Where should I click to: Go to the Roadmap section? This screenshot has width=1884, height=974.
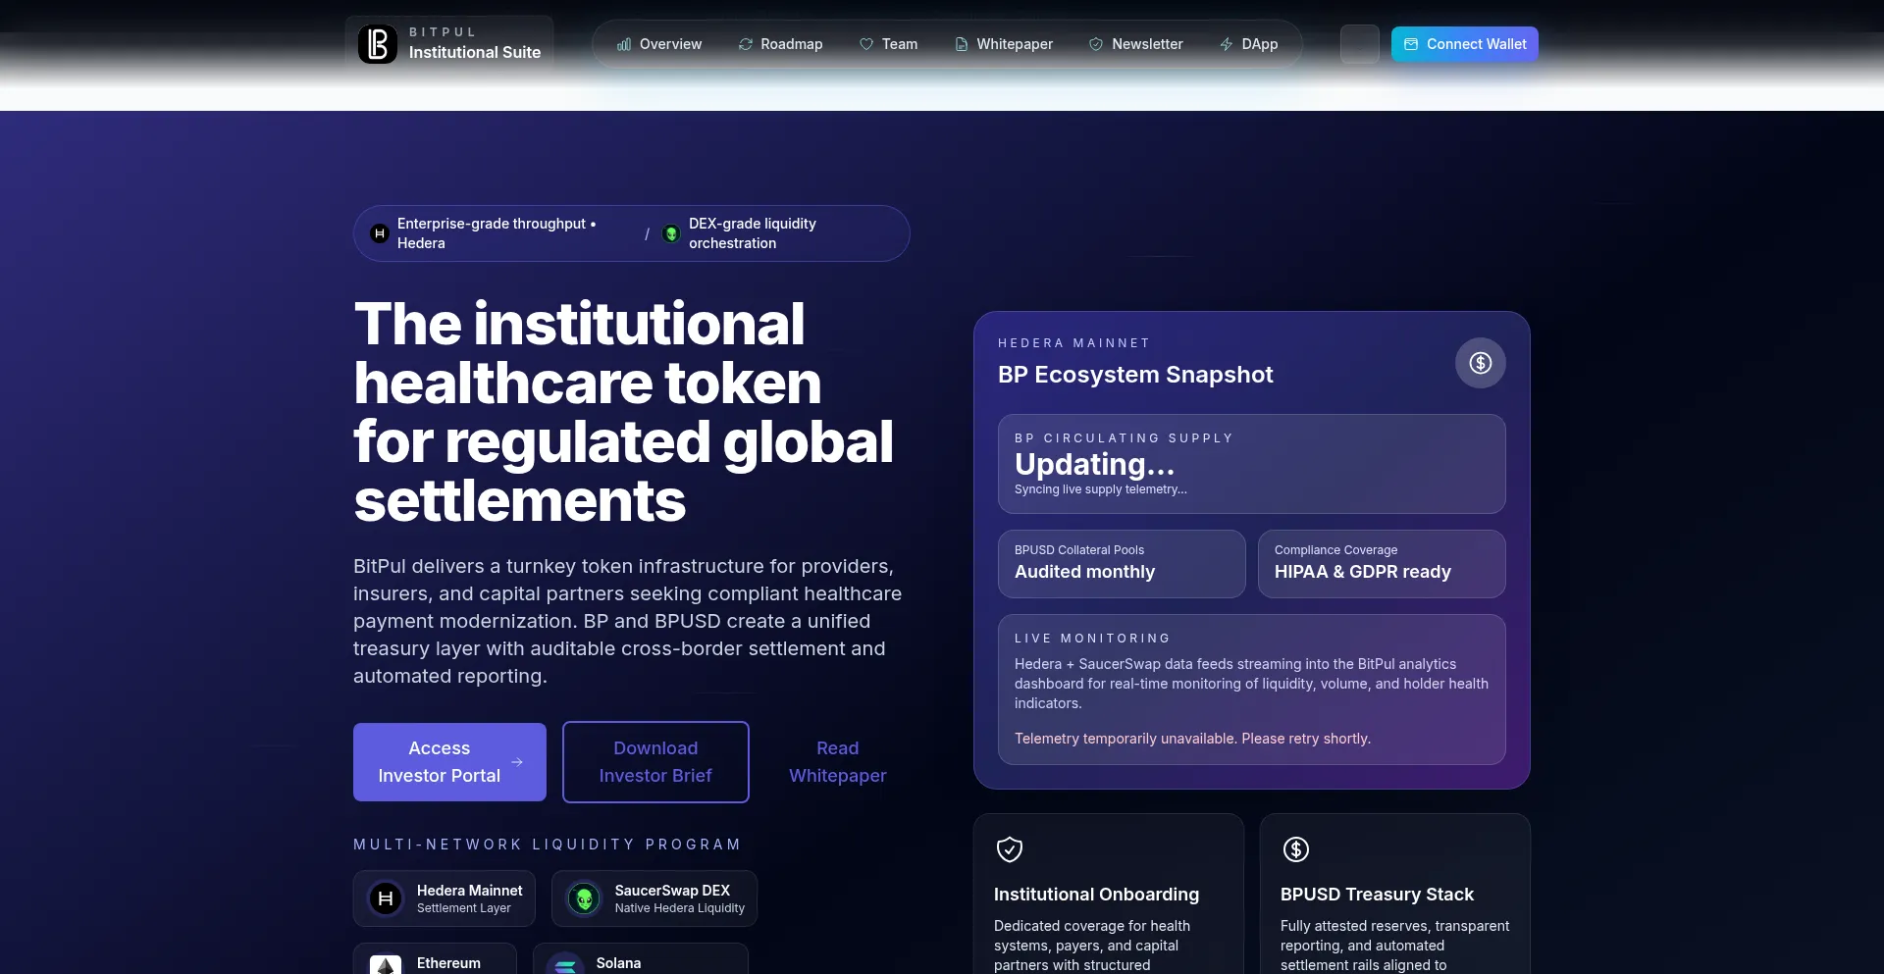(x=781, y=44)
